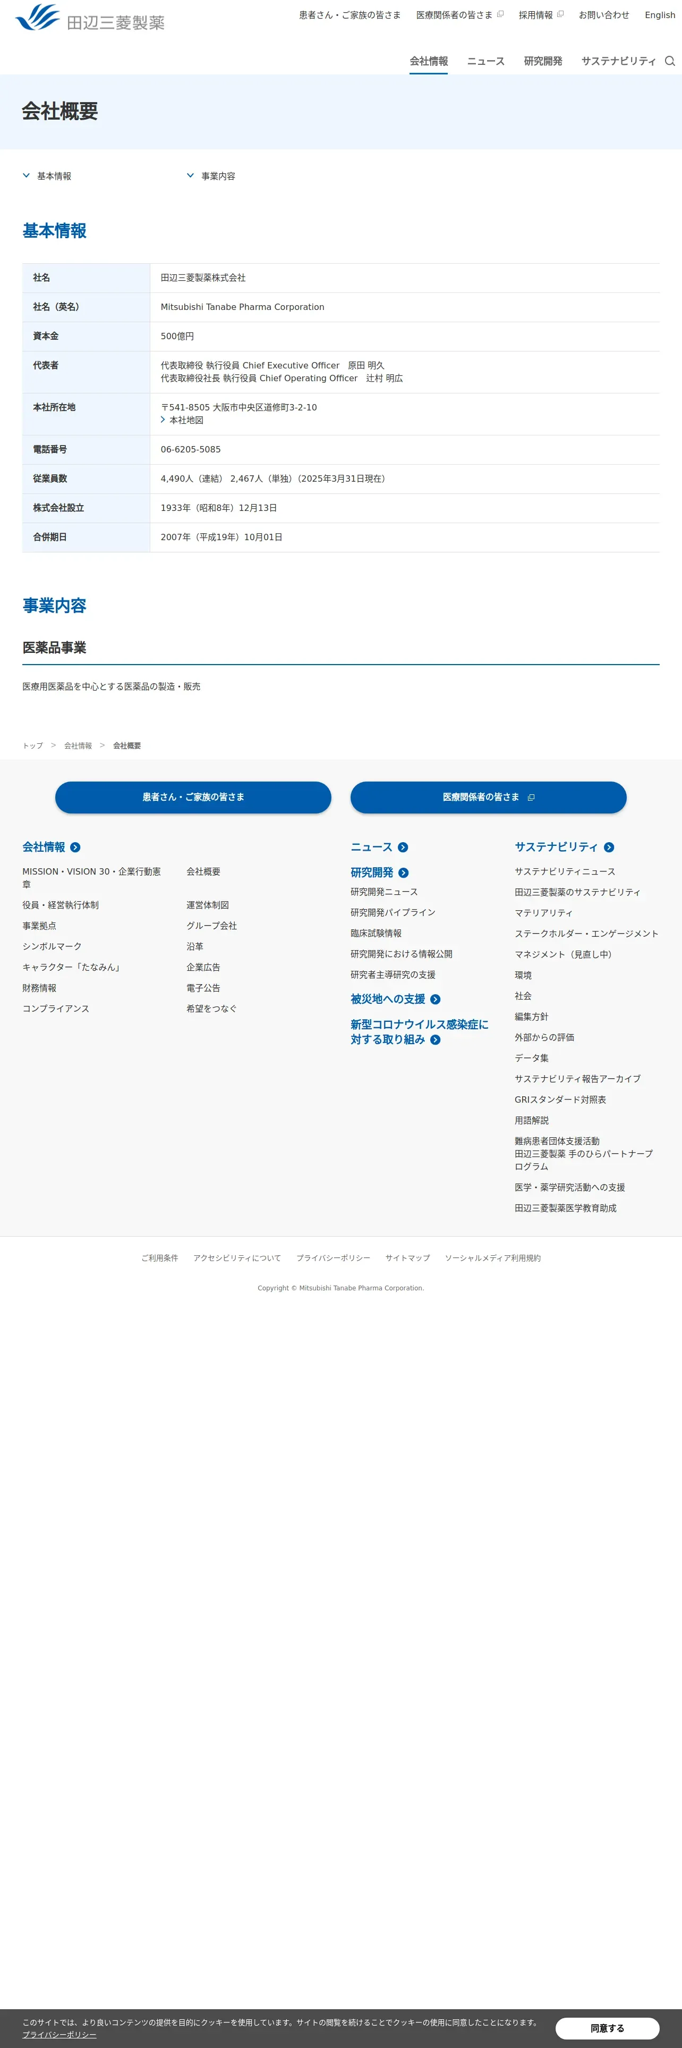
Task: Open 外部からの評価 footer link
Action: [x=544, y=1037]
